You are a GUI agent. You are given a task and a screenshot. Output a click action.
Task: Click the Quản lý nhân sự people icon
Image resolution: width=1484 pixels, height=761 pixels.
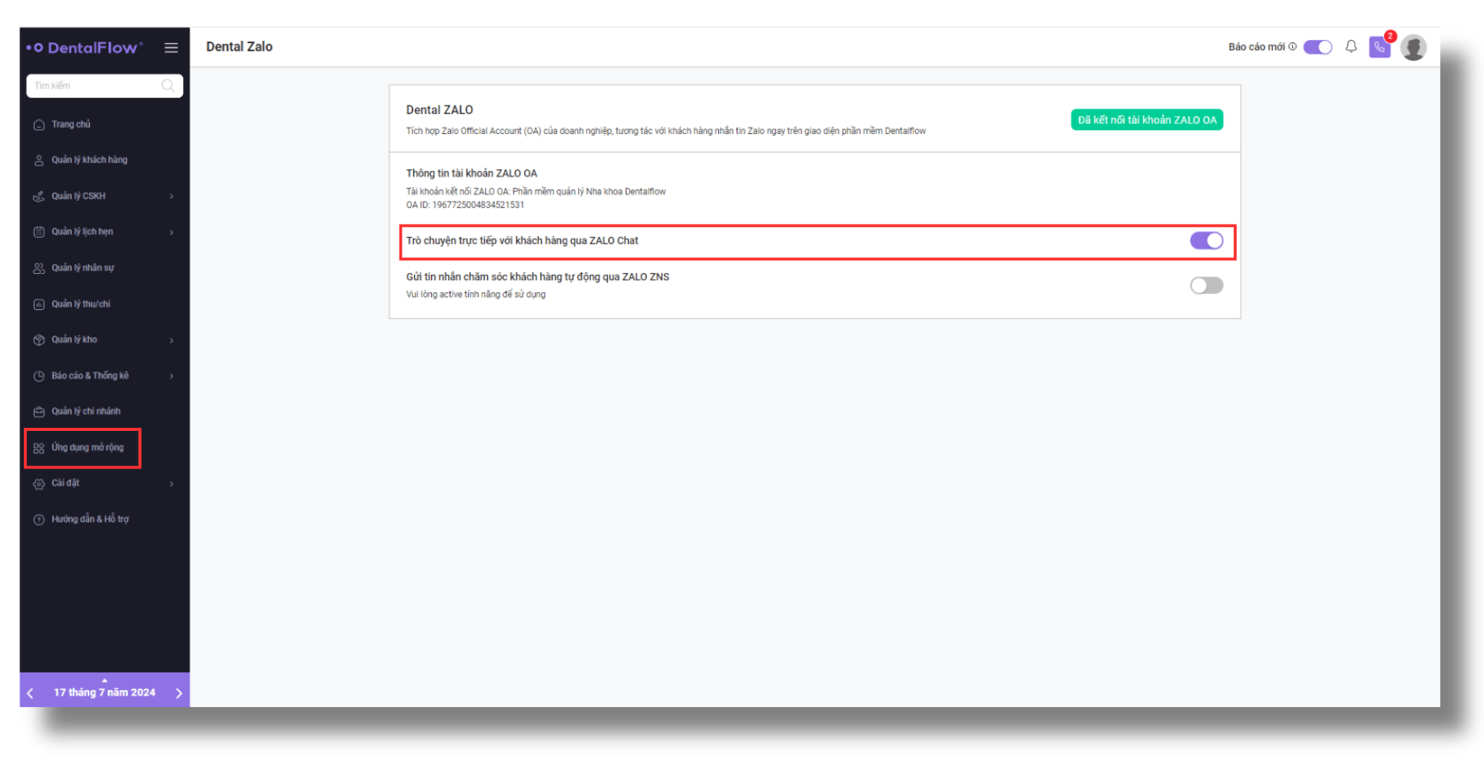[38, 268]
